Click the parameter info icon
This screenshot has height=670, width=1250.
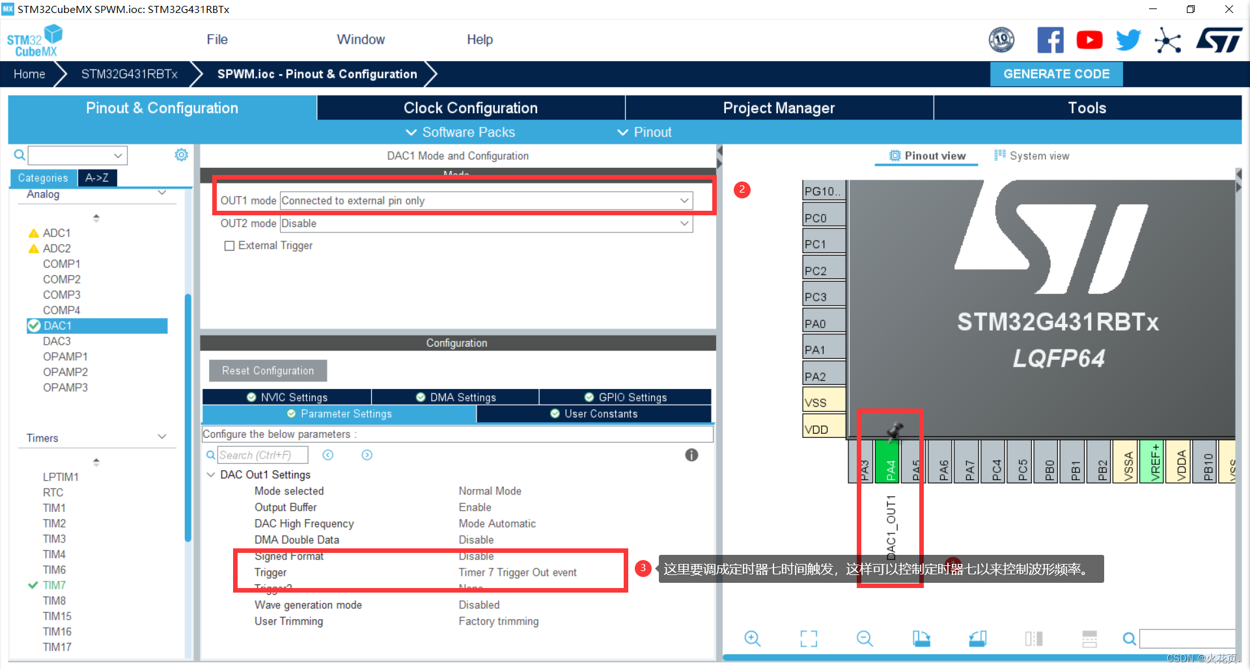(691, 455)
